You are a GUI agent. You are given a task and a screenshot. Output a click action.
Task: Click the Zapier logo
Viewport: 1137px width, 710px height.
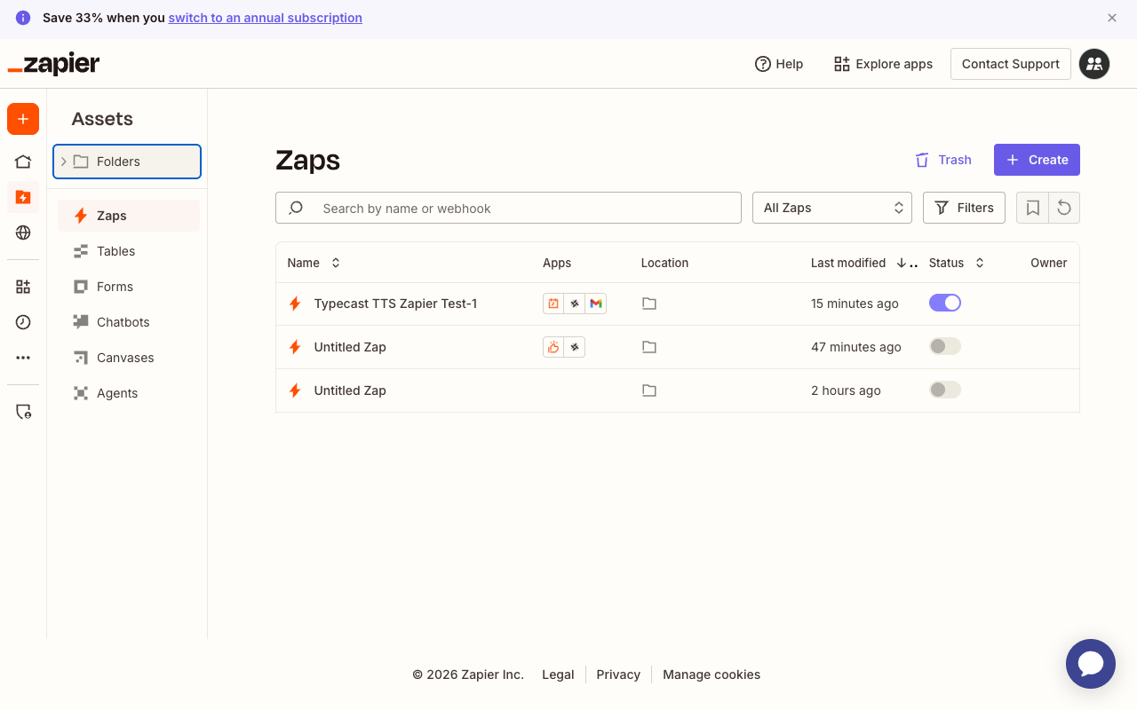click(53, 64)
